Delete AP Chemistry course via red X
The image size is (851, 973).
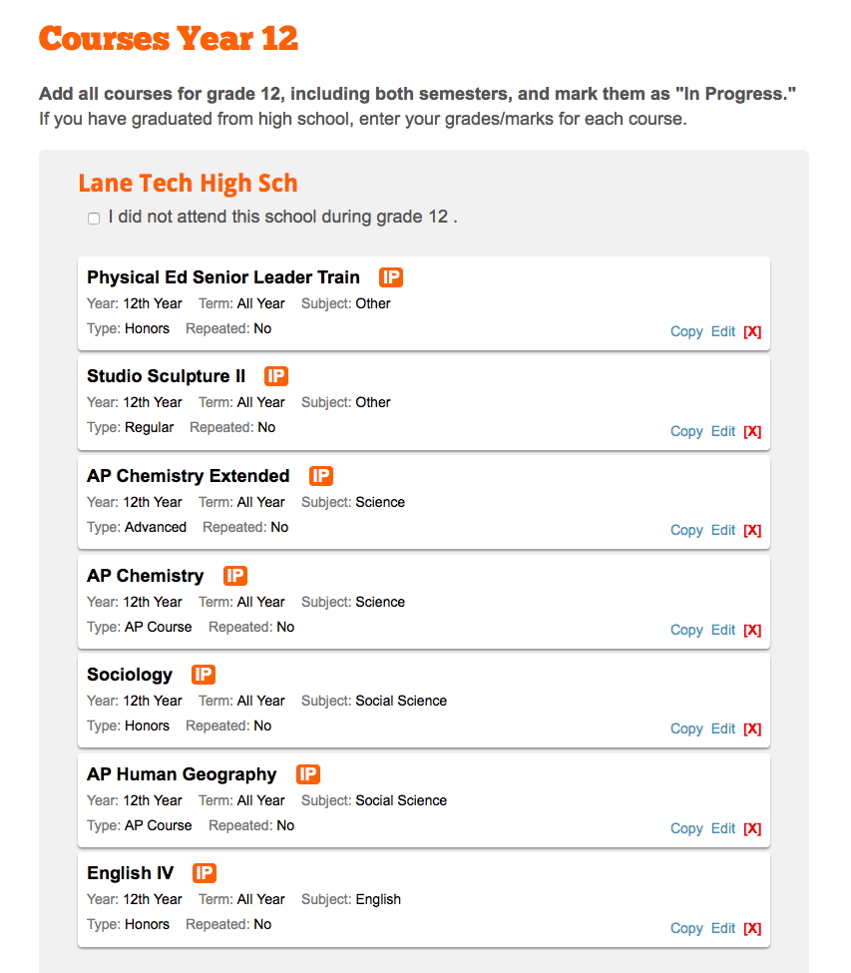tap(752, 630)
